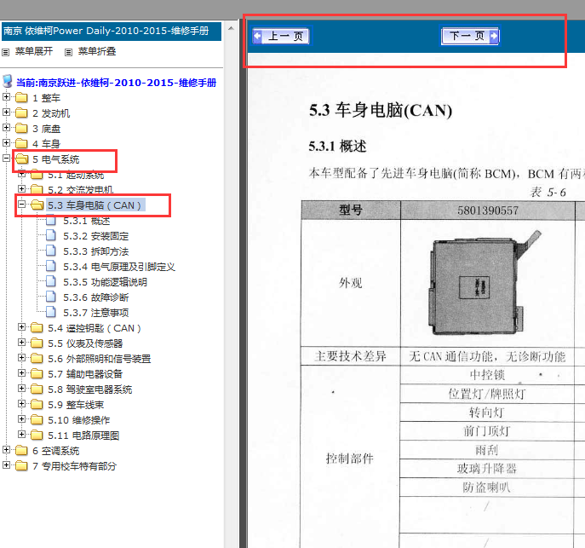The image size is (585, 548).
Task: Click folder icon of 5.6 外部照明和信号装置
Action: pos(37,358)
